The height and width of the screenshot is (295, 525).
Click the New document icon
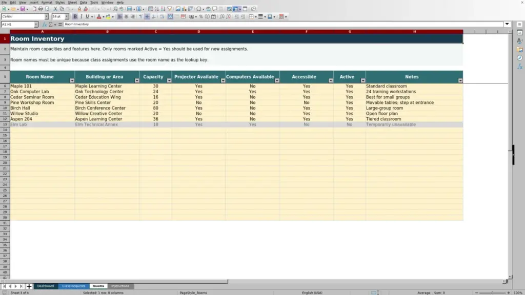(x=4, y=9)
